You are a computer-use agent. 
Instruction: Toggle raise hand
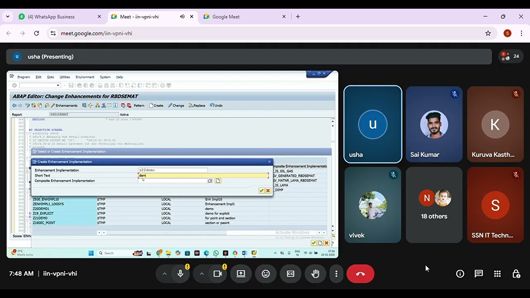pyautogui.click(x=315, y=274)
